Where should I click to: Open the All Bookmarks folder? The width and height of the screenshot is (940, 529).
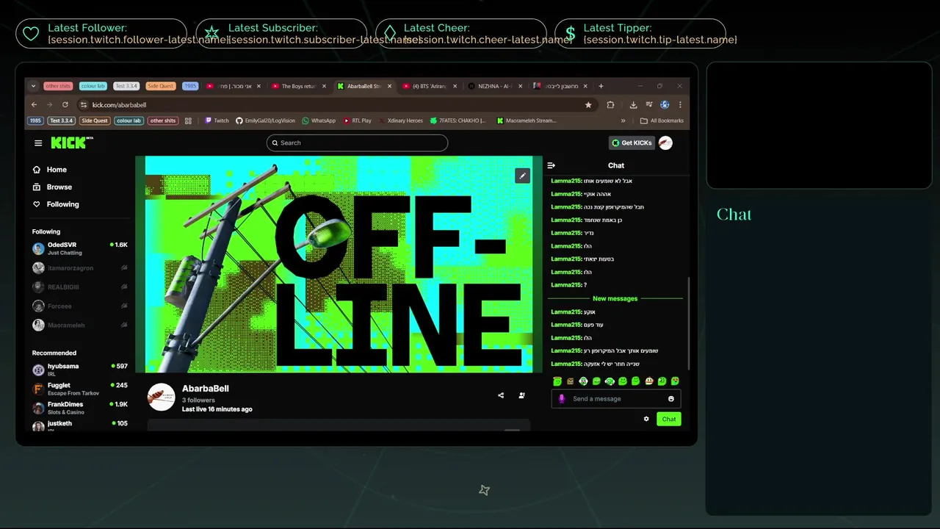click(x=662, y=120)
